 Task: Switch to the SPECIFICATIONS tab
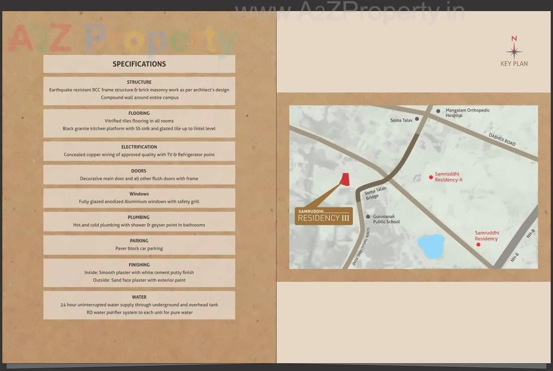click(139, 64)
